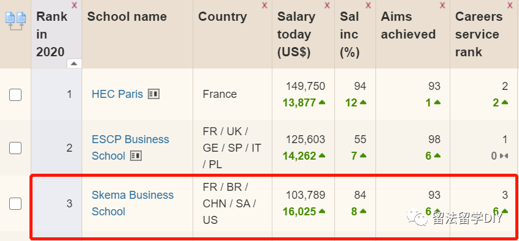Click the compare schools icon

(x=15, y=21)
